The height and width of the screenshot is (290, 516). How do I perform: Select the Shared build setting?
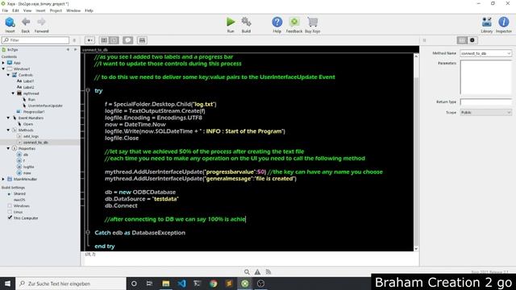19,193
